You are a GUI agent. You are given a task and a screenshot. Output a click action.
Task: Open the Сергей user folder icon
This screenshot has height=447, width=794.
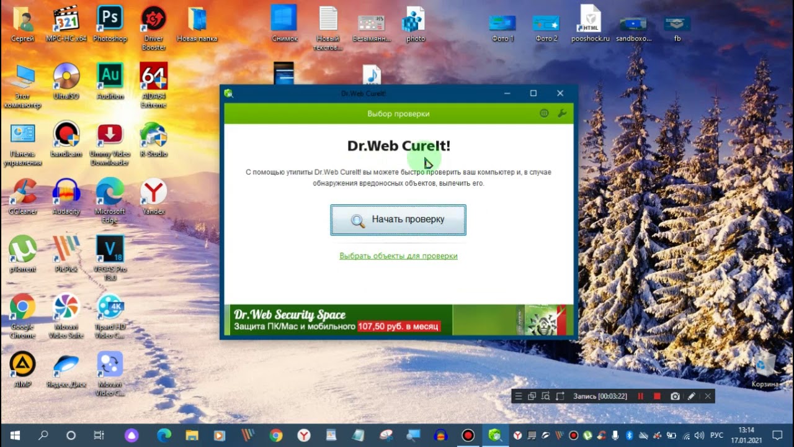point(23,24)
